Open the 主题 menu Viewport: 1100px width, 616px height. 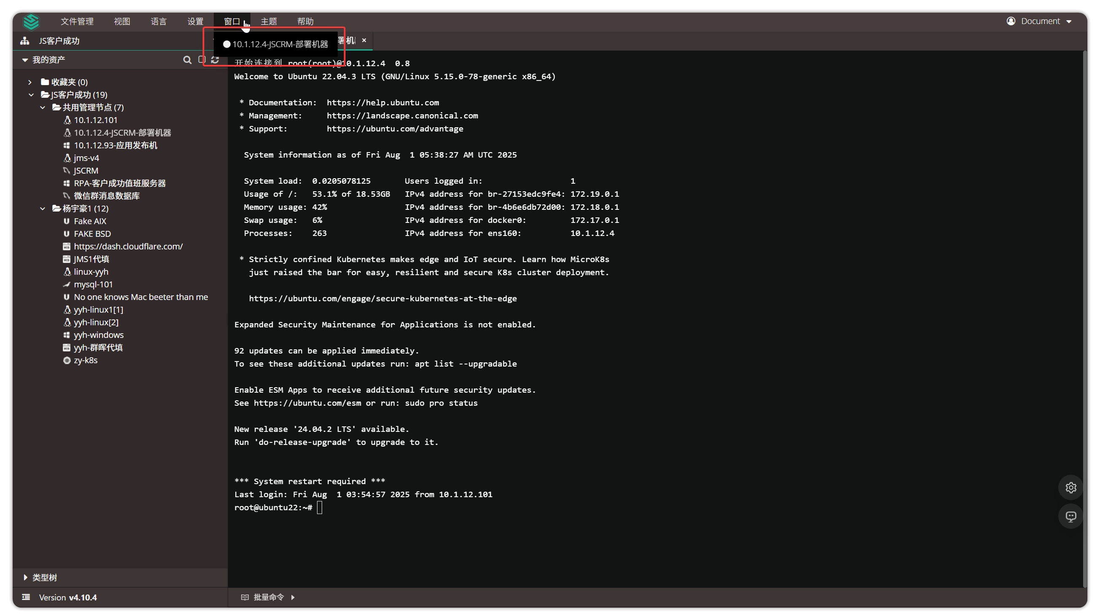269,21
